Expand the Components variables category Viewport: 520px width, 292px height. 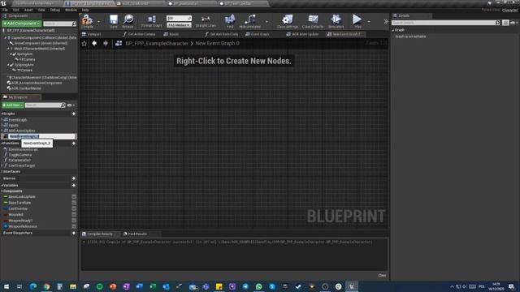point(2,191)
